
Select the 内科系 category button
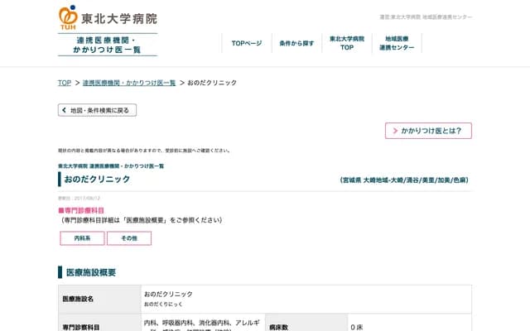point(82,238)
